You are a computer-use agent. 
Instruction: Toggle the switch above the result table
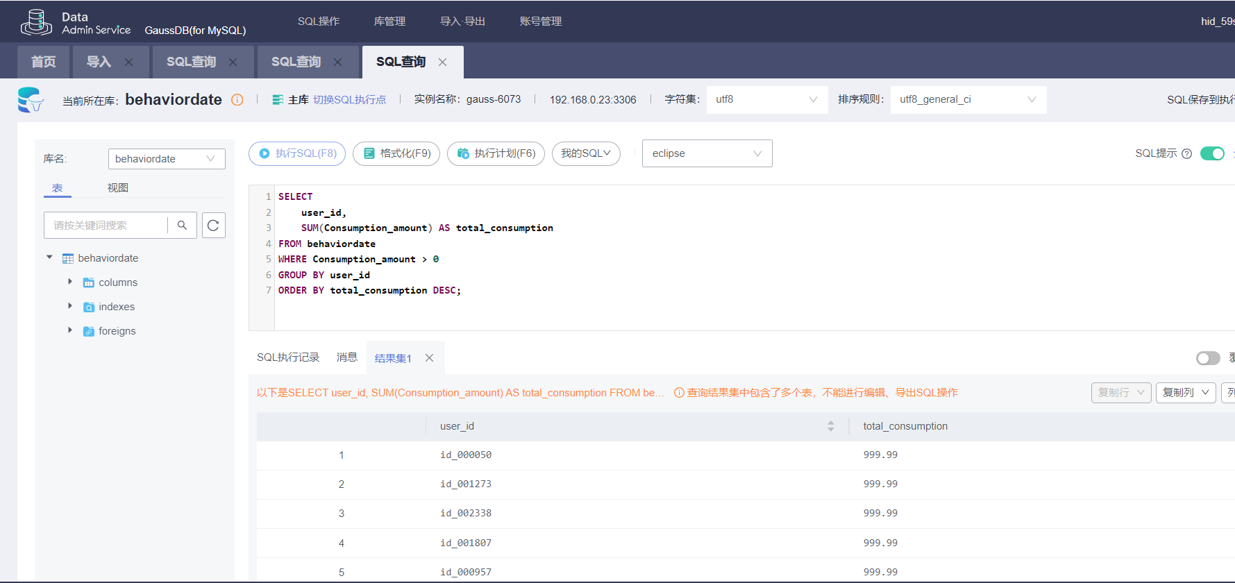pyautogui.click(x=1208, y=358)
